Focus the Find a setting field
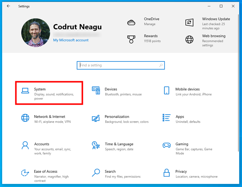This screenshot has width=242, height=187. 121,65
